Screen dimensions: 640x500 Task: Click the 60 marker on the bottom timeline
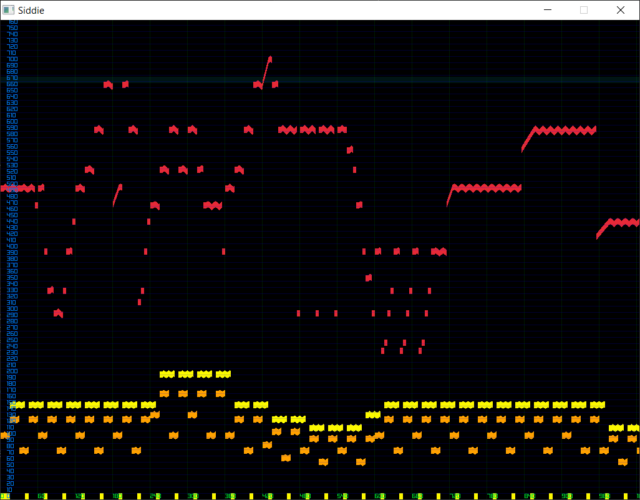pos(42,496)
